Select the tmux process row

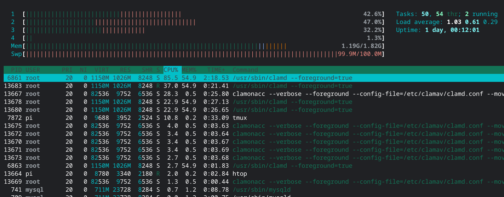(133, 117)
